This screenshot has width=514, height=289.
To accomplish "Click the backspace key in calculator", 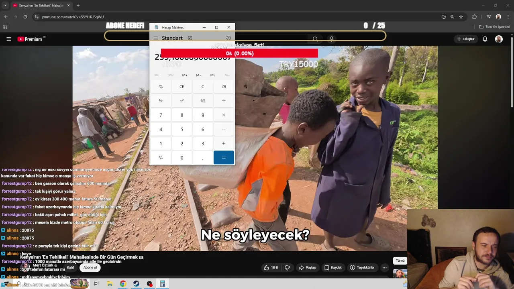I will click(224, 87).
